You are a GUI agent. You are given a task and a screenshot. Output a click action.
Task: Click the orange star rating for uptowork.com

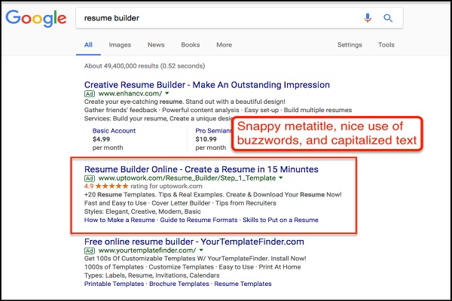tap(111, 186)
